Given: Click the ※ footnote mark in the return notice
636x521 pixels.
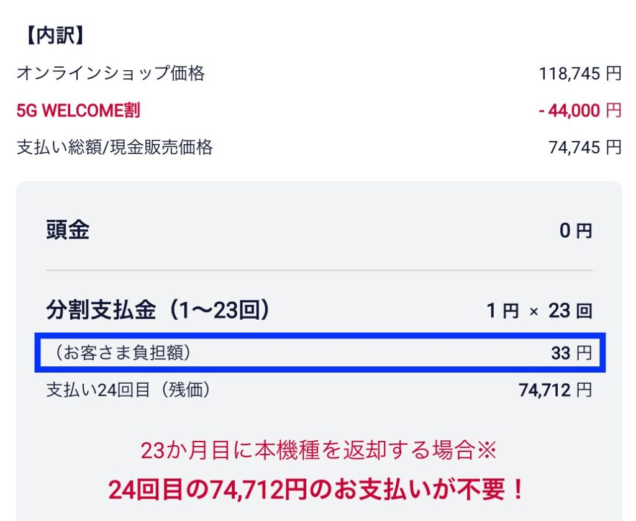Looking at the screenshot, I should pos(487,451).
